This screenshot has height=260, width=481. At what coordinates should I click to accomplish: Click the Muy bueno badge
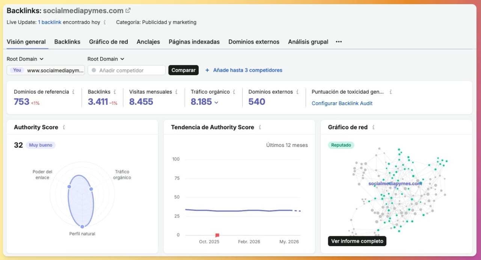tap(41, 145)
